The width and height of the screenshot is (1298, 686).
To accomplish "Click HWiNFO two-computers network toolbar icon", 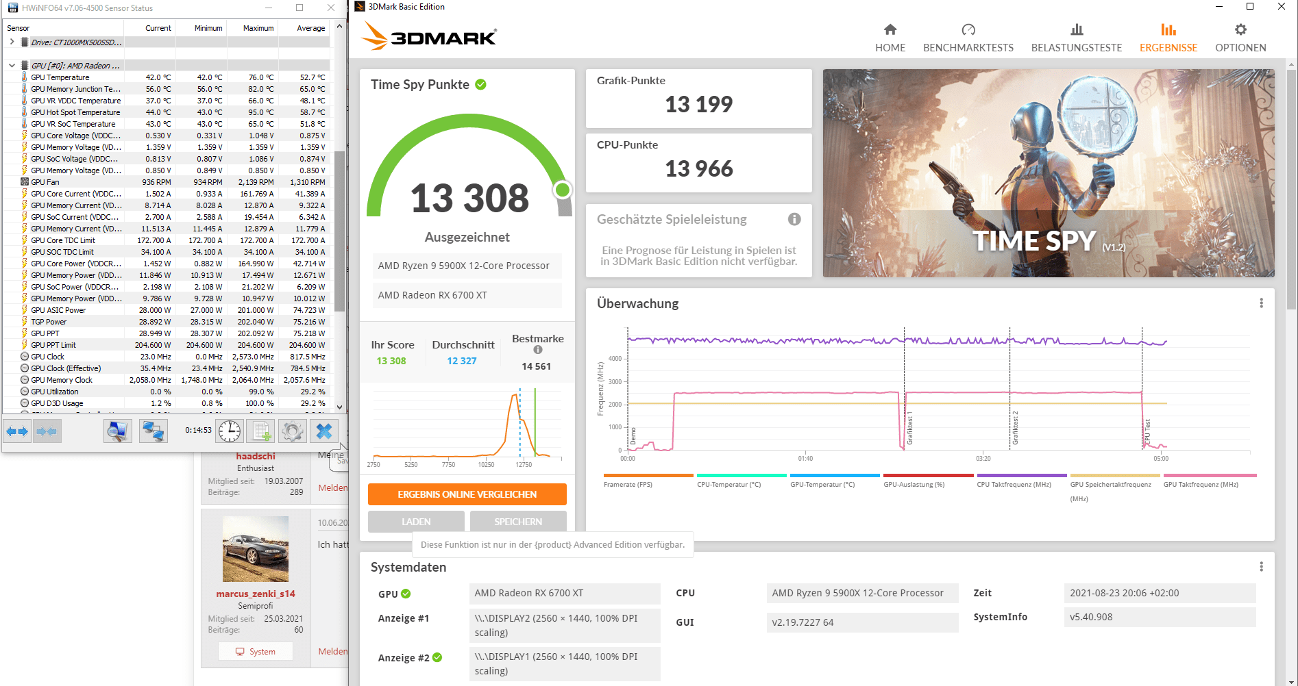I will [x=152, y=431].
